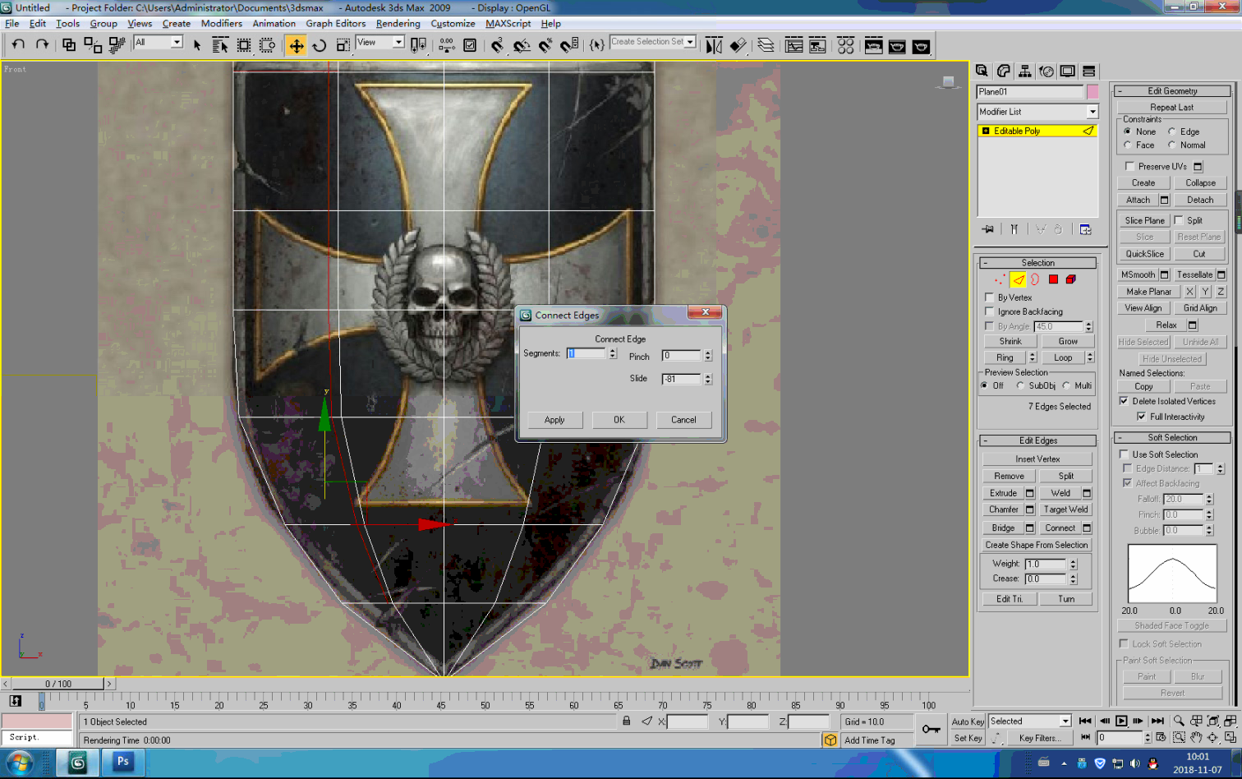Open the Modifiers menu
Screen dimensions: 1242x779
point(221,24)
